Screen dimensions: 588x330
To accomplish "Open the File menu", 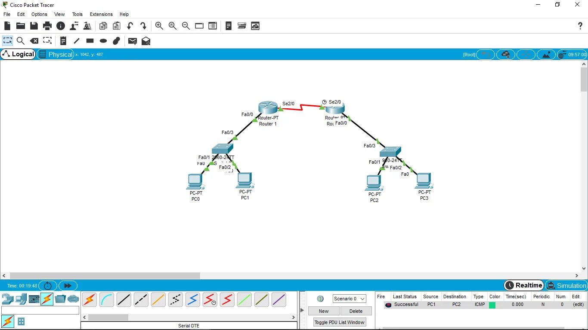I will click(x=7, y=14).
